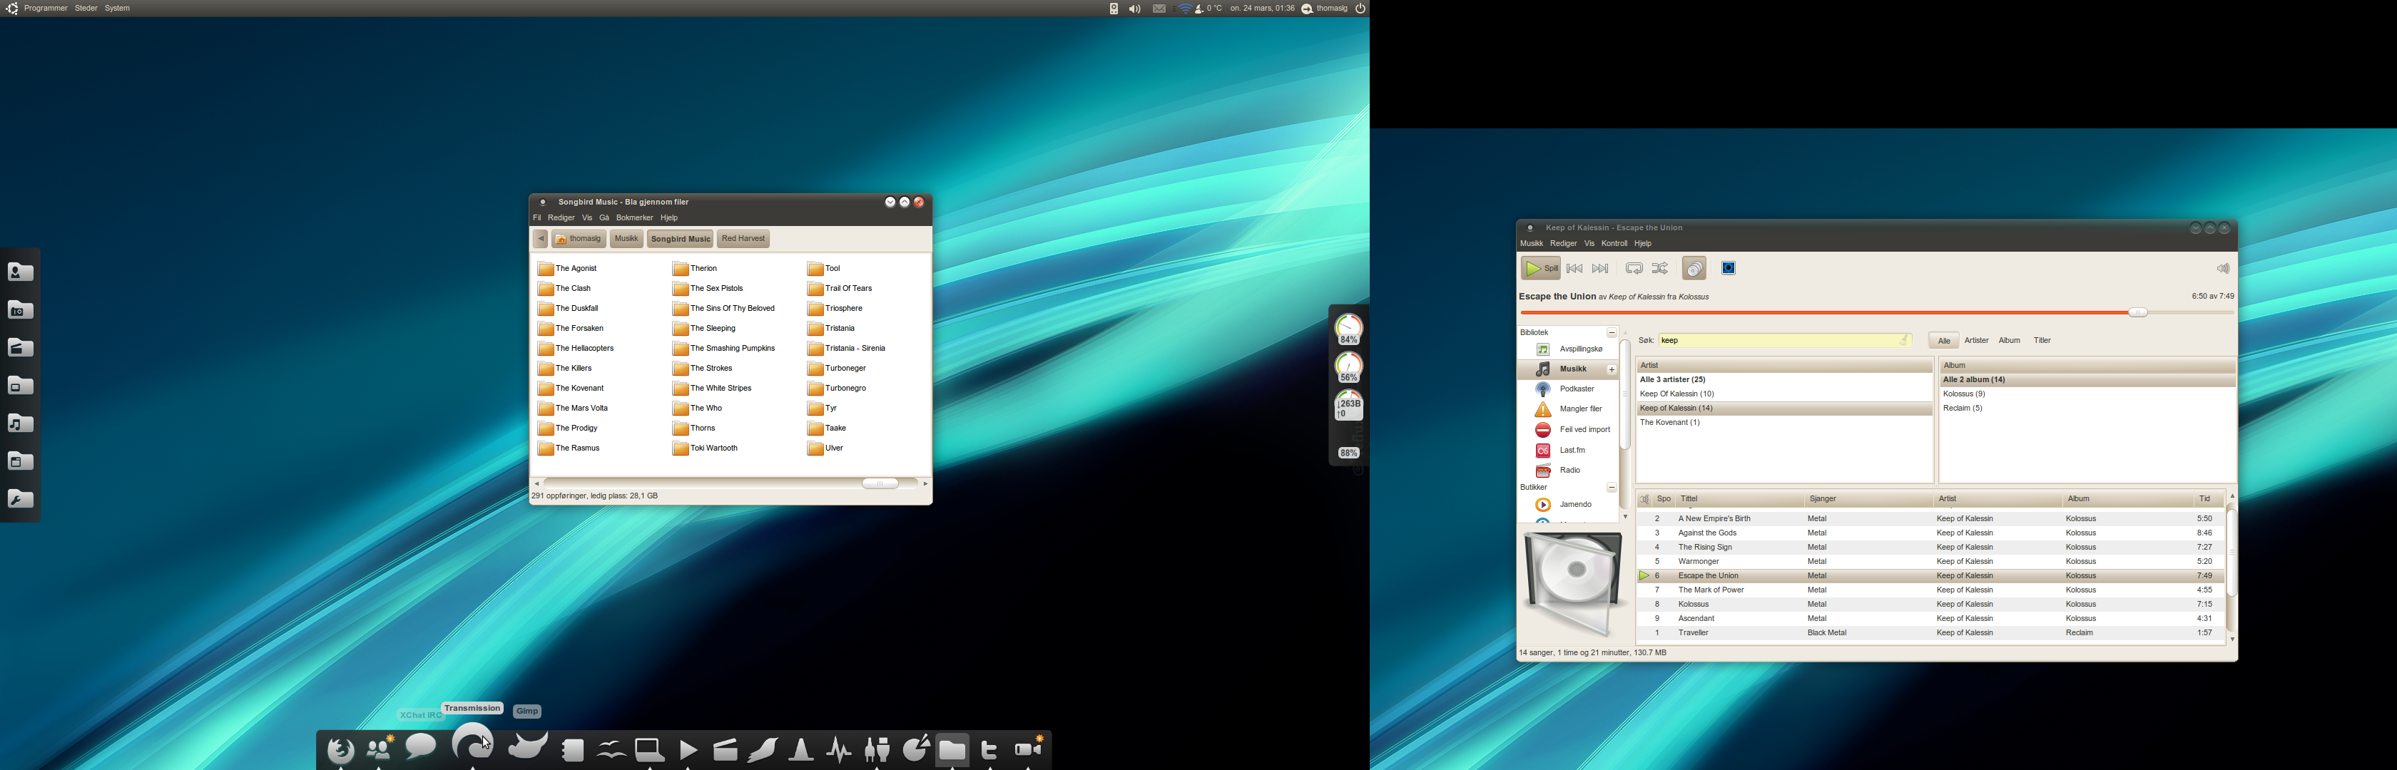Open the Gå menu in file browser
Image resolution: width=2397 pixels, height=770 pixels.
[604, 217]
